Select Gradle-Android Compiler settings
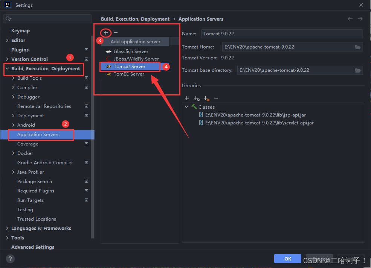The width and height of the screenshot is (371, 268). click(45, 163)
